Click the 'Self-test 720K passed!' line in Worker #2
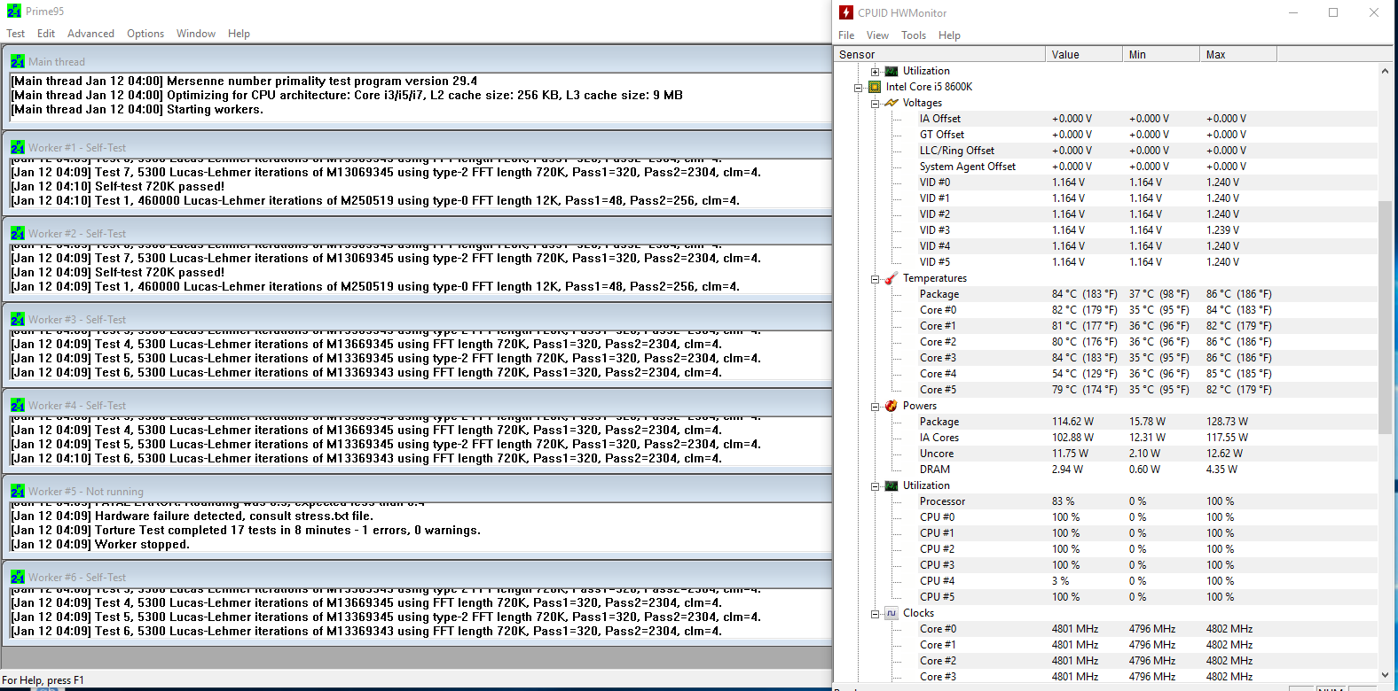This screenshot has height=691, width=1398. (117, 272)
